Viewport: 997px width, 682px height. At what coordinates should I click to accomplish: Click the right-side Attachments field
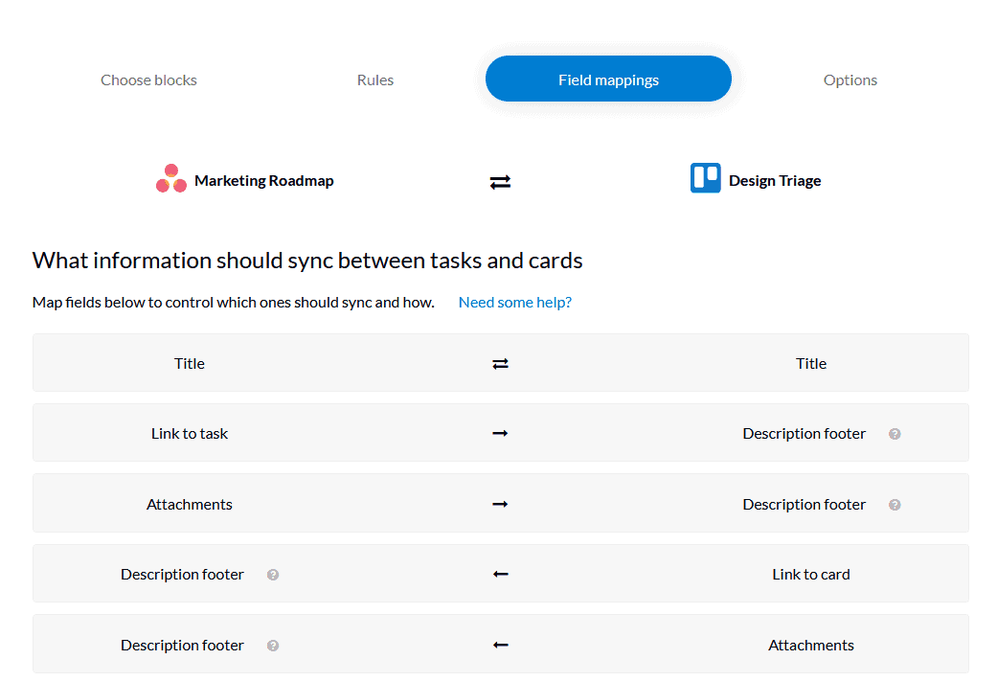pyautogui.click(x=811, y=645)
